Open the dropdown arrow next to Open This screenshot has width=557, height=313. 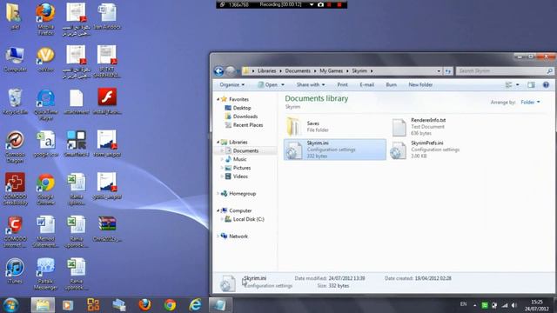tap(283, 85)
